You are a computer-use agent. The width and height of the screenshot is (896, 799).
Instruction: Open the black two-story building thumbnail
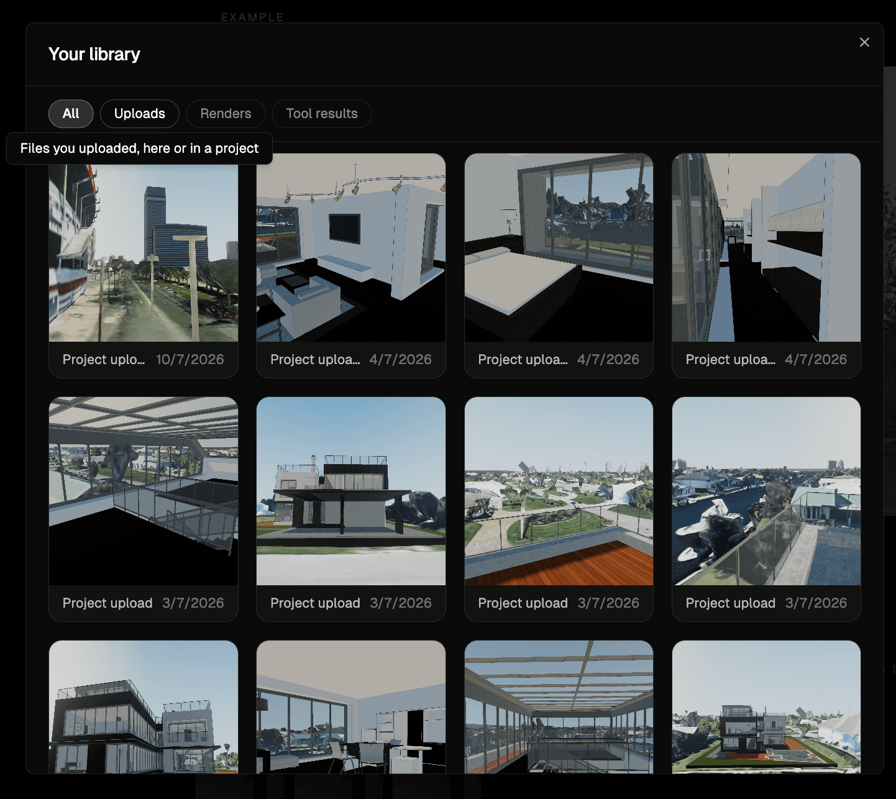click(144, 707)
